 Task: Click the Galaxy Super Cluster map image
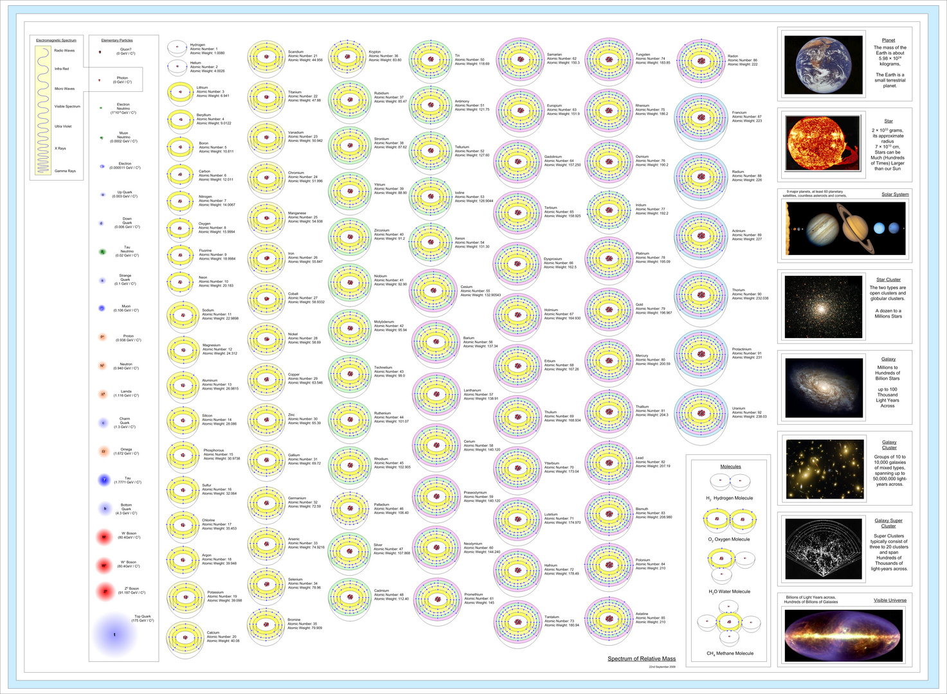(824, 547)
